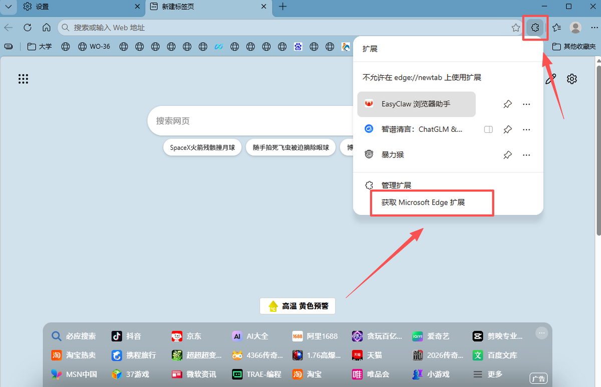Pin 暴力猴 extension to toolbar

[507, 154]
